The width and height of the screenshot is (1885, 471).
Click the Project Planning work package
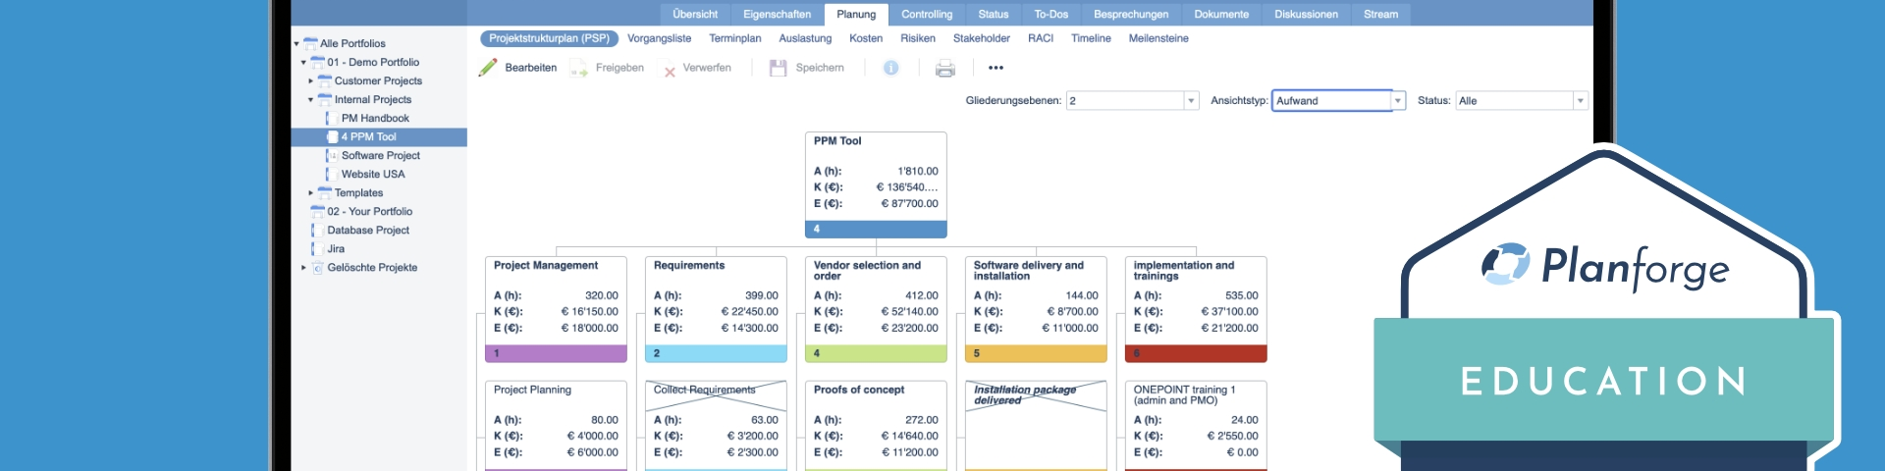click(x=556, y=426)
